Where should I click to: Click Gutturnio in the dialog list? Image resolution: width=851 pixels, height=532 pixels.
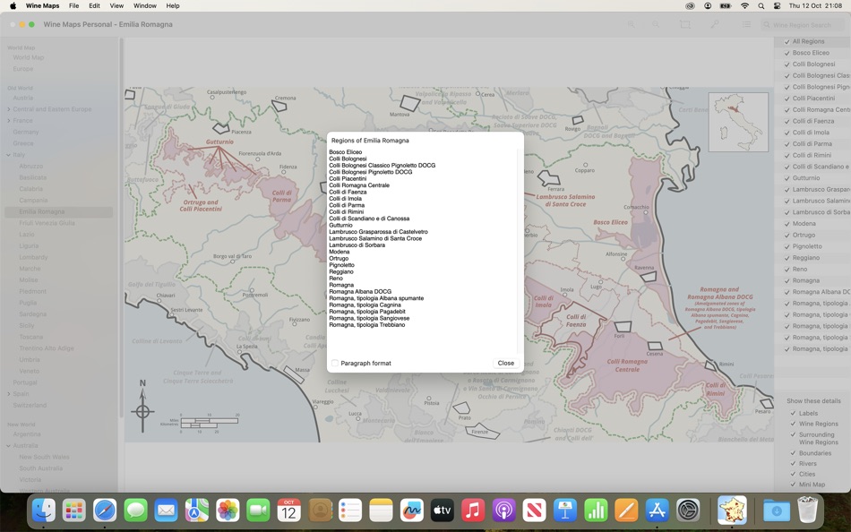pos(340,226)
